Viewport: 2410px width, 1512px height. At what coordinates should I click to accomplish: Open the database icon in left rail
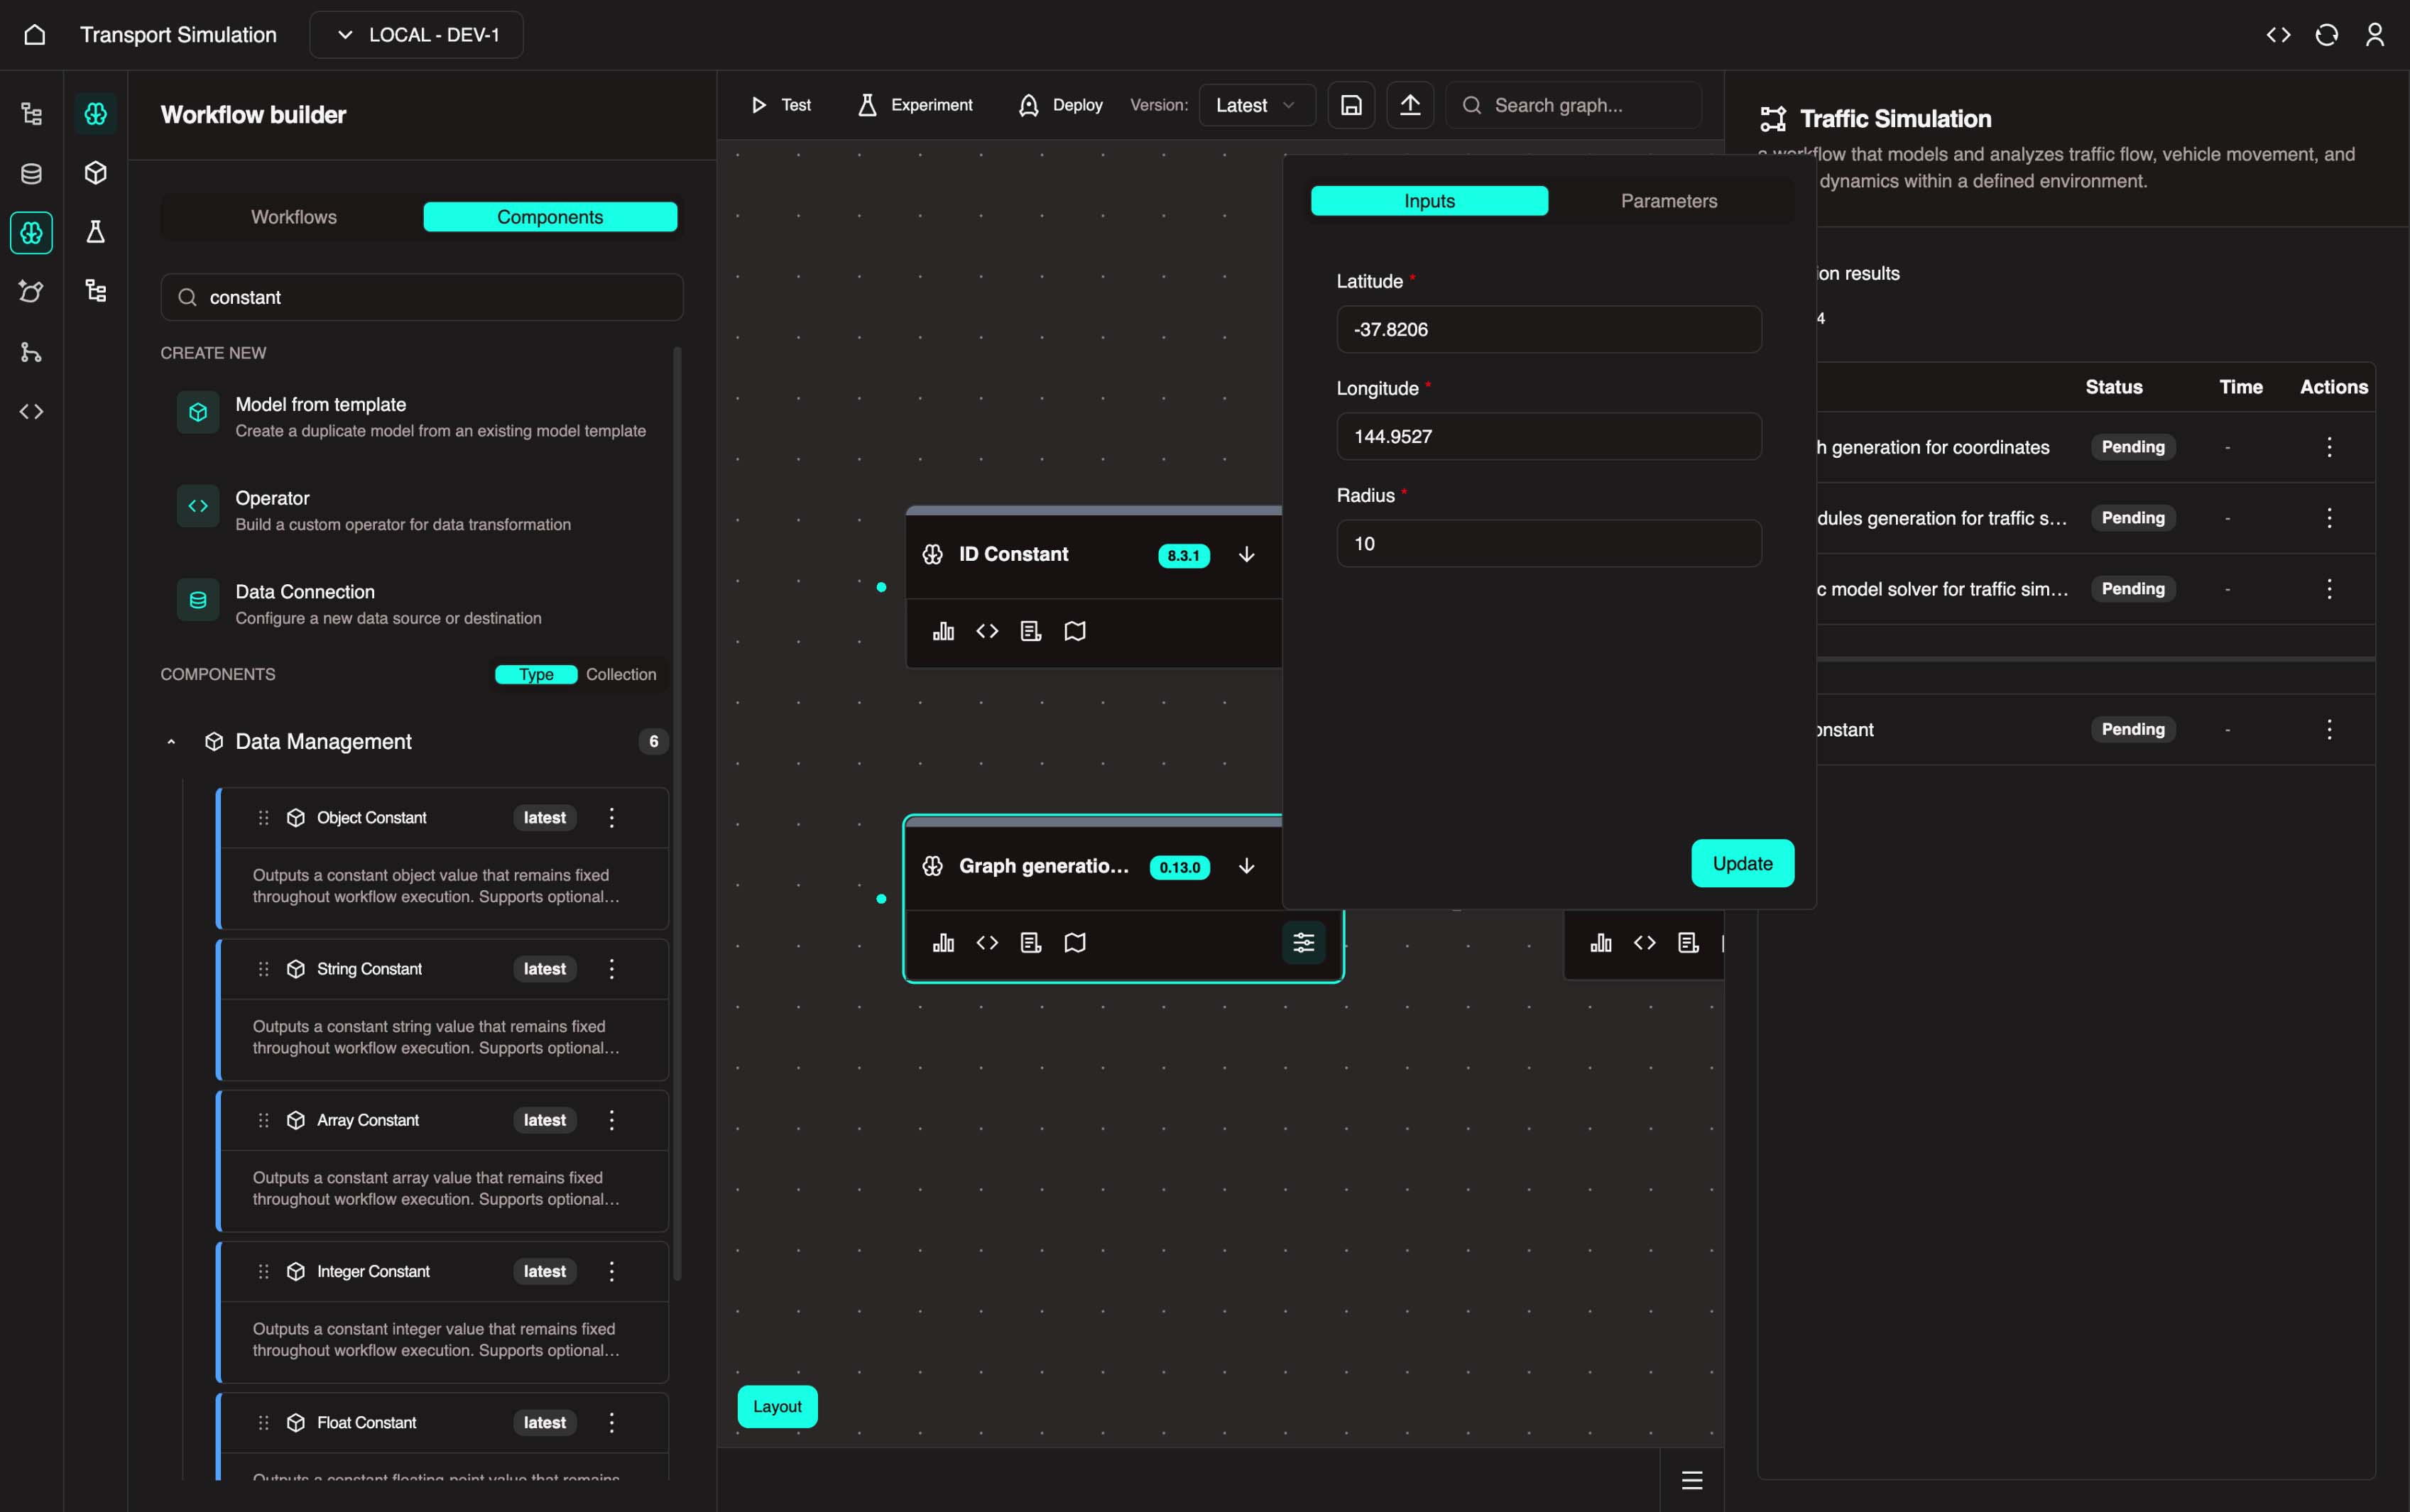[32, 174]
